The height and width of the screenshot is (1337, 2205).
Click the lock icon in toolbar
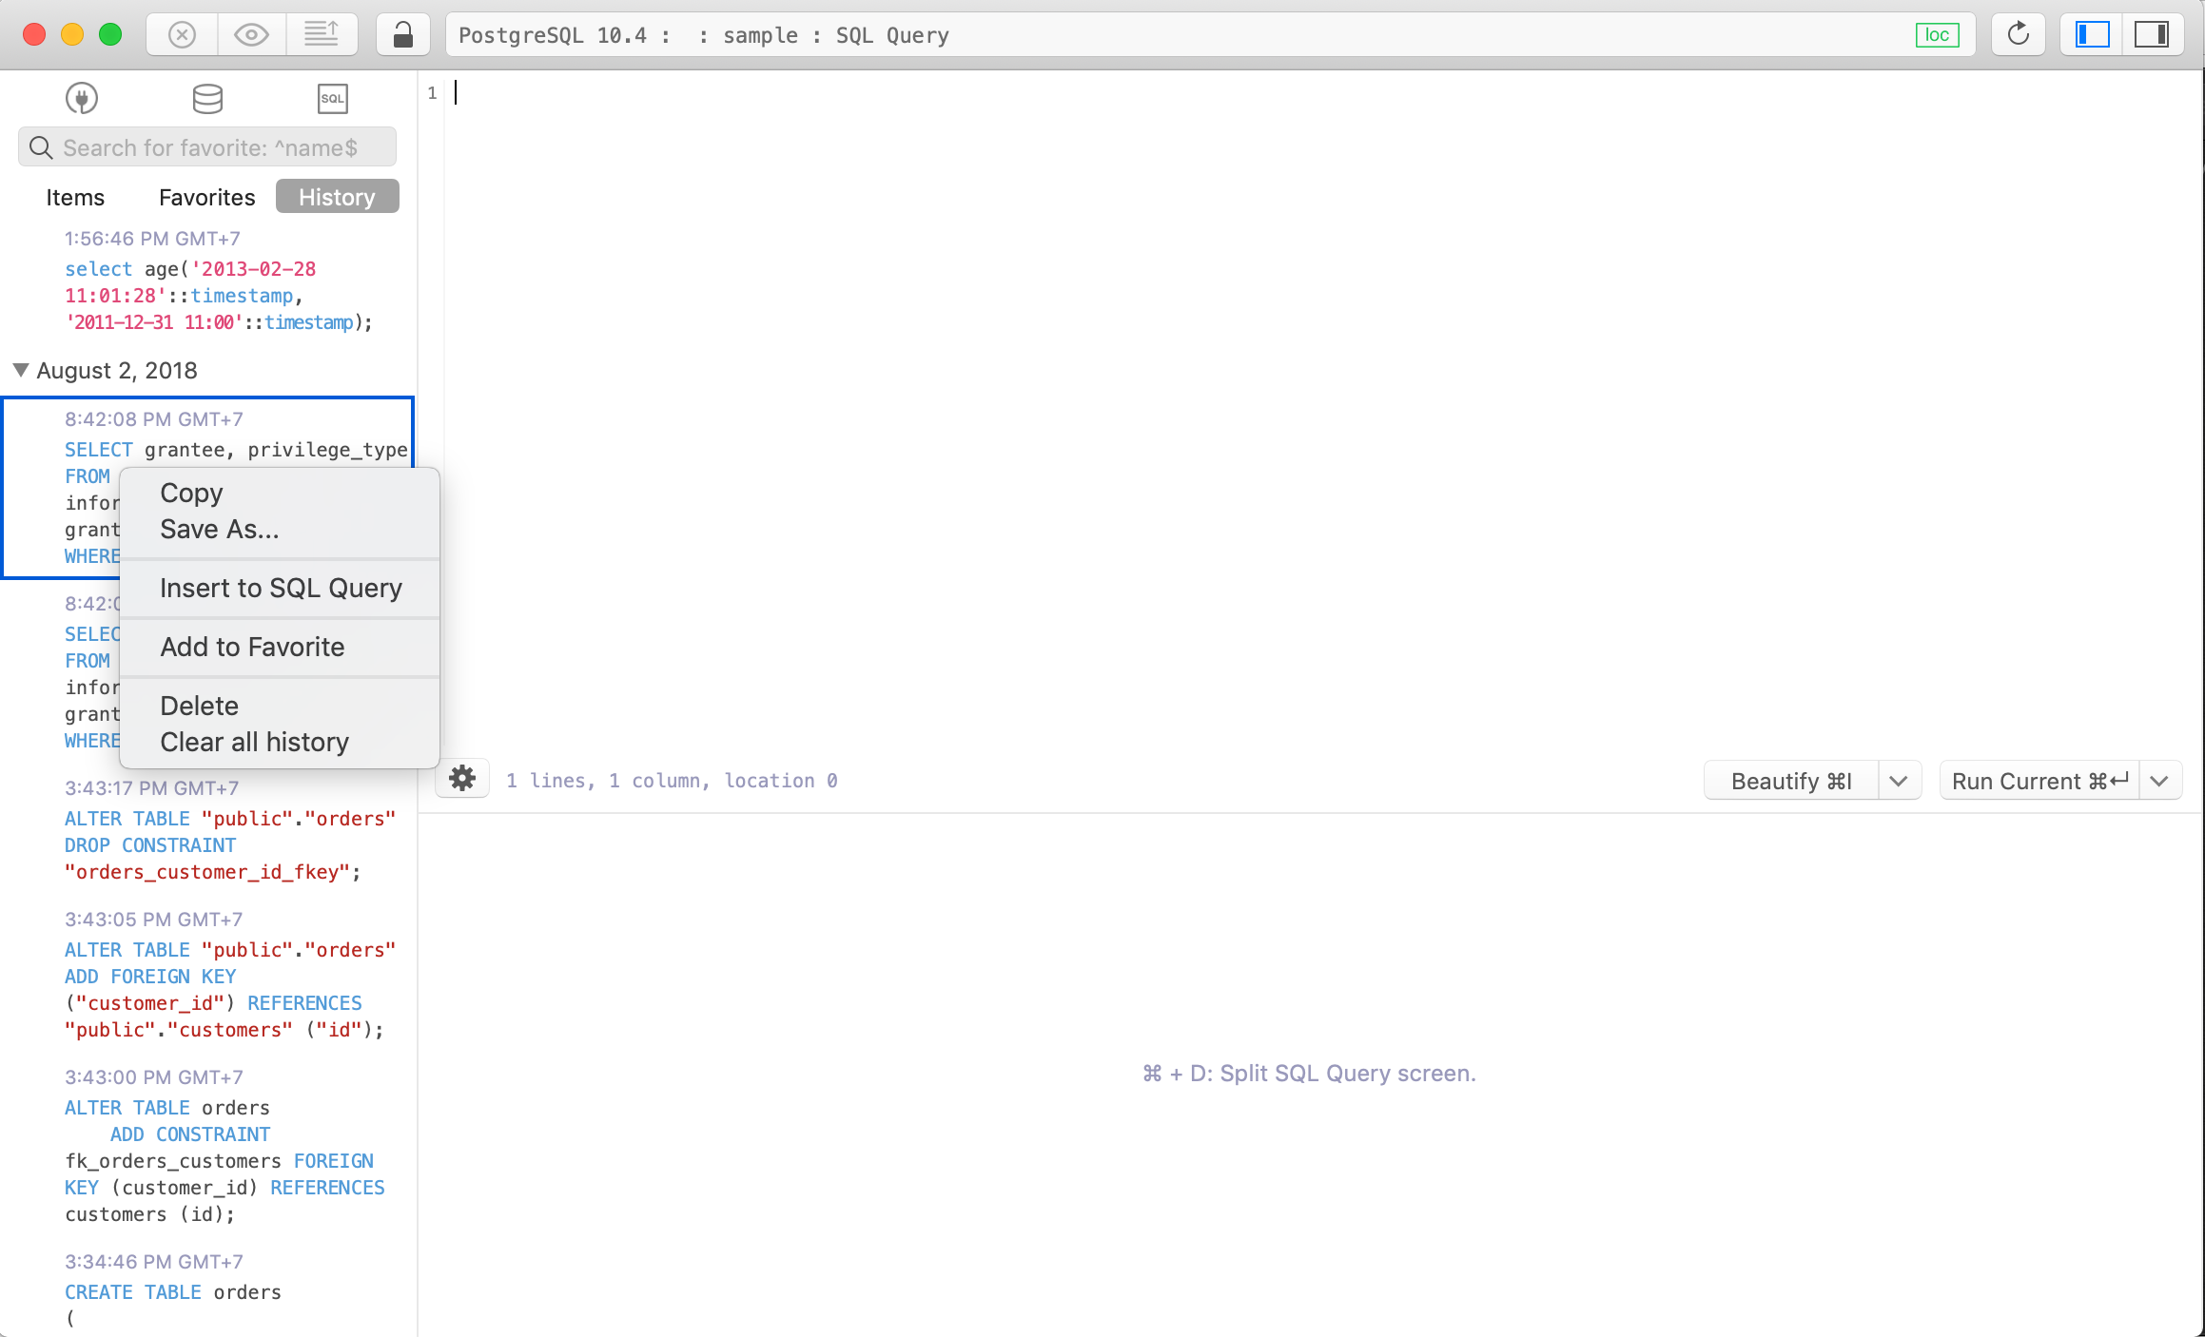pos(403,35)
